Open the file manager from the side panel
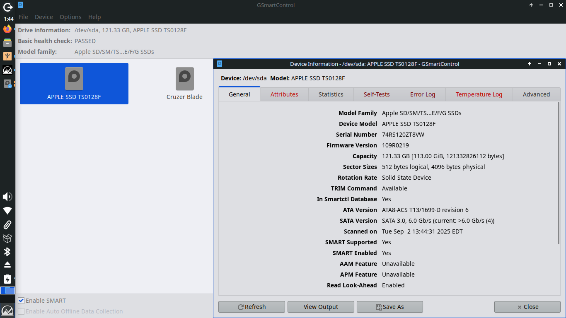The image size is (566, 318). 7,42
